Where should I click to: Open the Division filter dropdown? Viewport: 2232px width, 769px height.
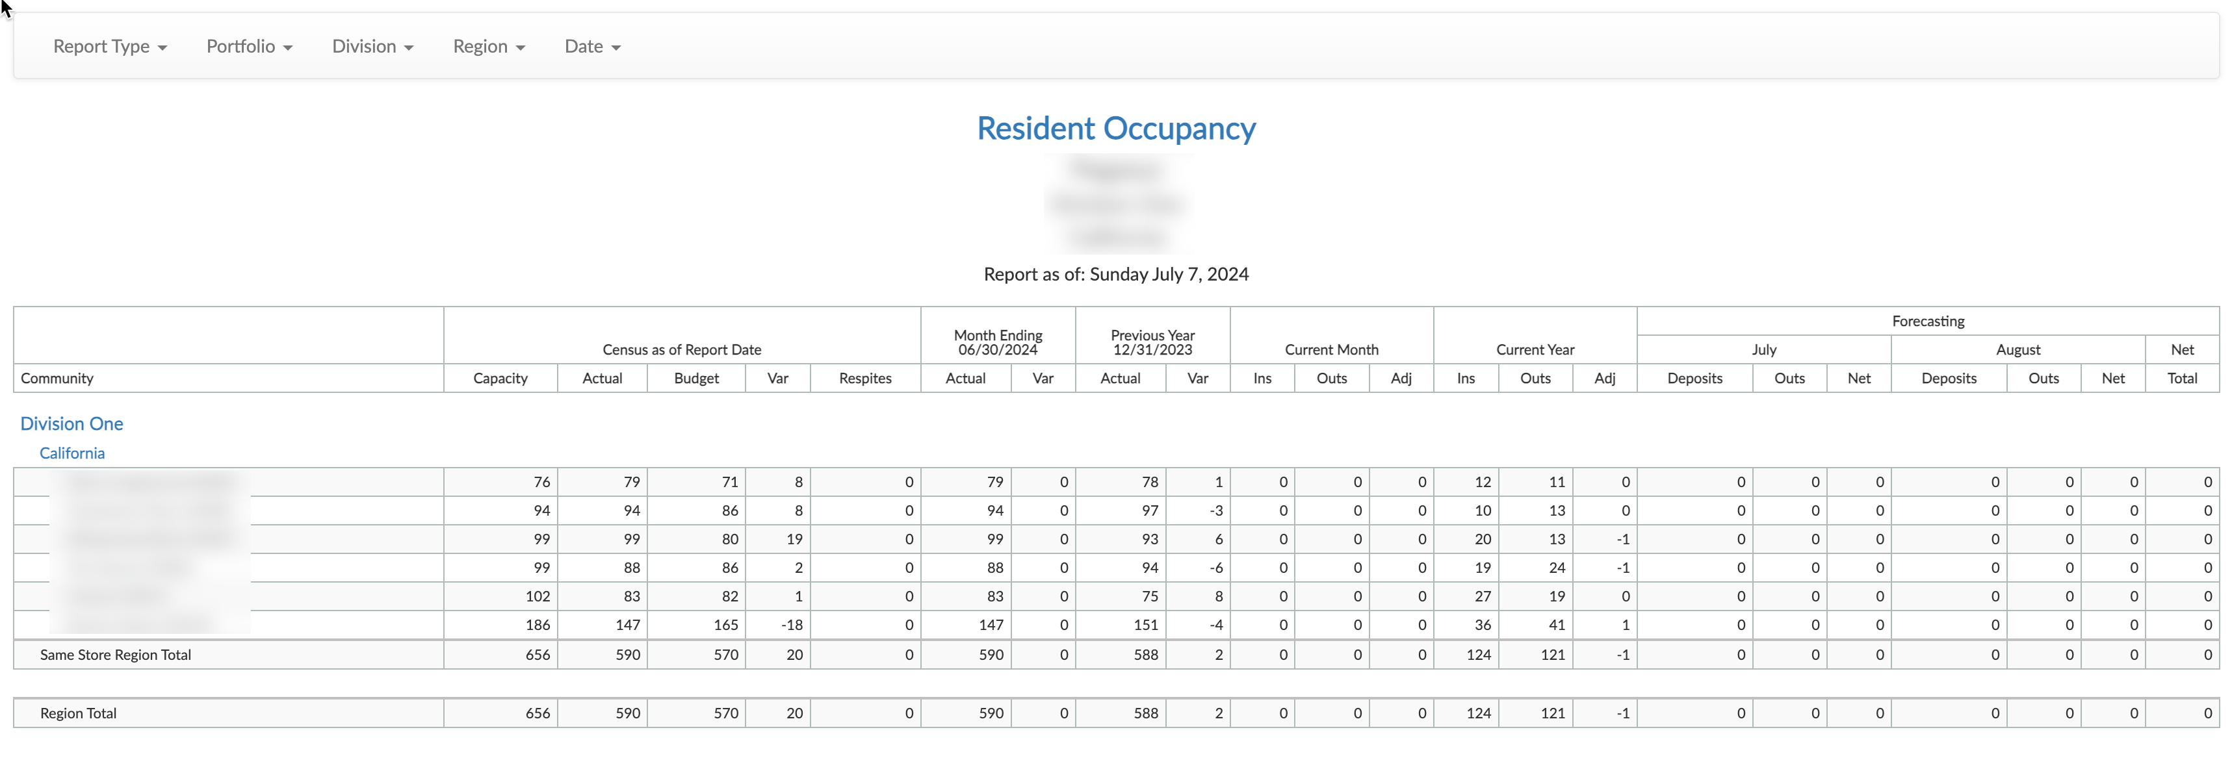[x=372, y=47]
